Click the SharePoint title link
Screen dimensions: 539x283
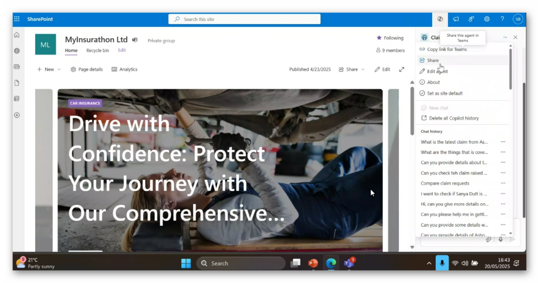(x=40, y=19)
